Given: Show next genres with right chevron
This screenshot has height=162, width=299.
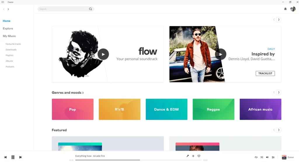Looking at the screenshot, I should 279,93.
